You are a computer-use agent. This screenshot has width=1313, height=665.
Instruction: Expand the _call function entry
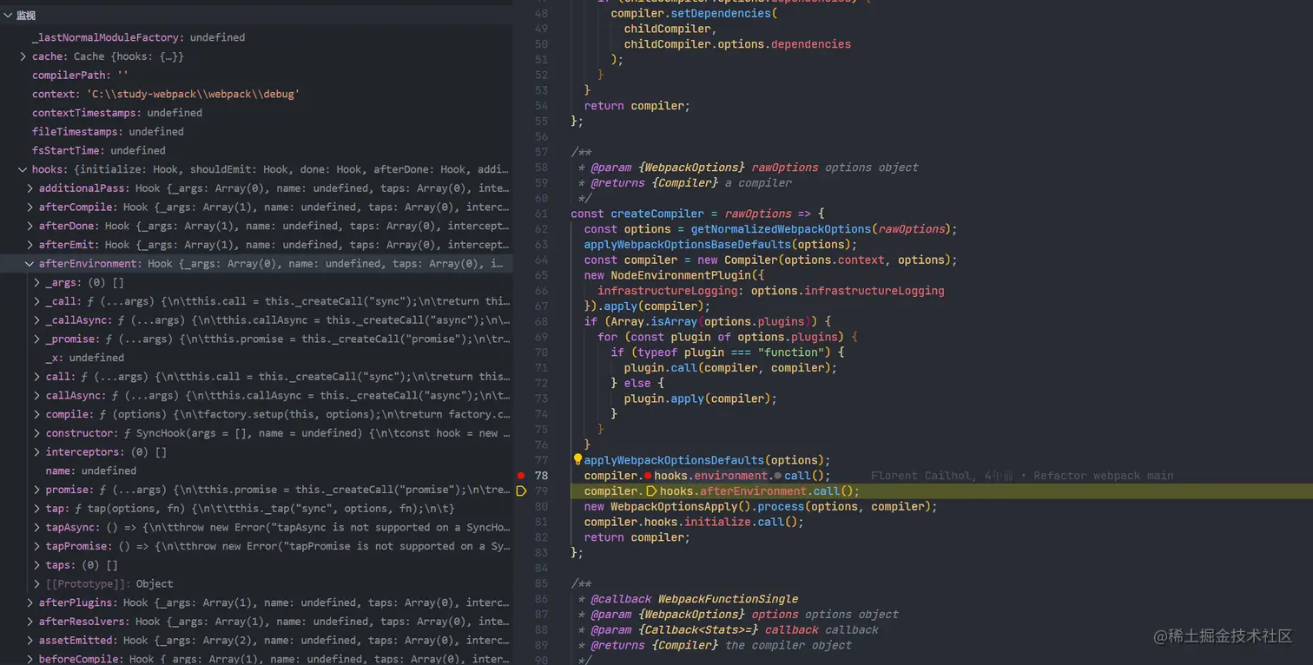37,301
